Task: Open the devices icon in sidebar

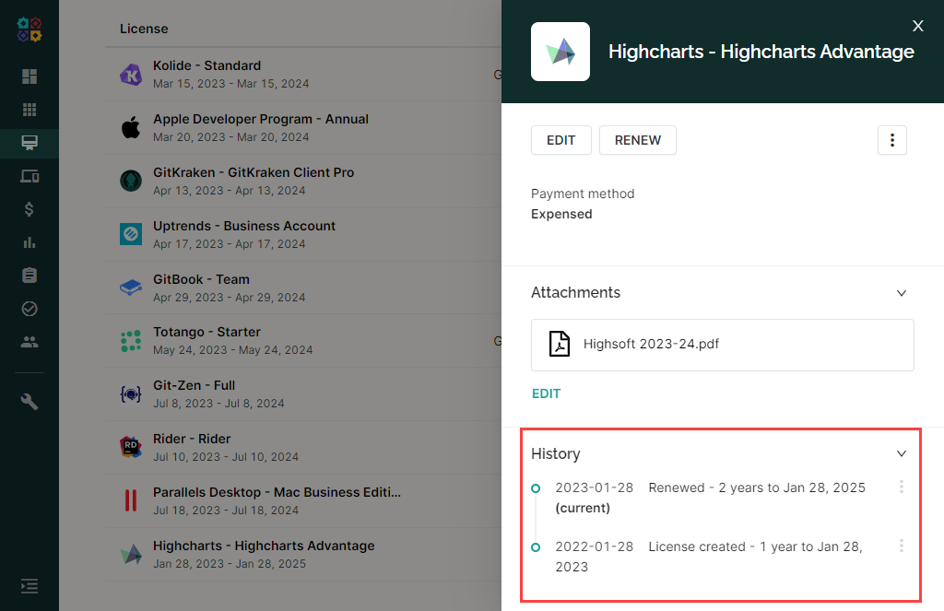Action: (29, 176)
